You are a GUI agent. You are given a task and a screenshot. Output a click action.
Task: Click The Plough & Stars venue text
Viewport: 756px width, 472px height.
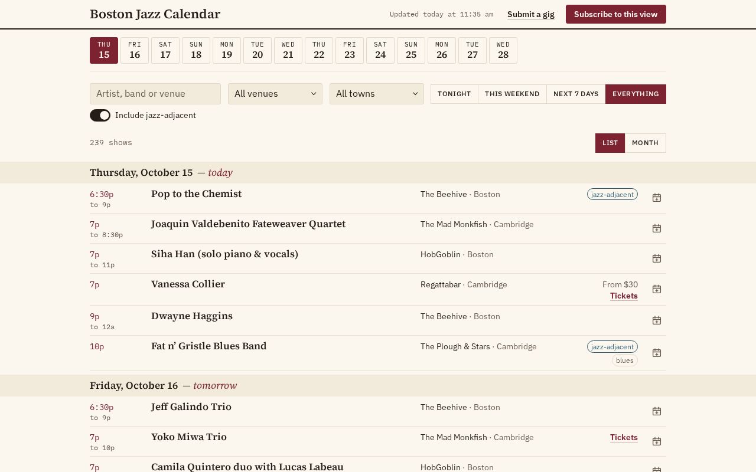pos(455,346)
